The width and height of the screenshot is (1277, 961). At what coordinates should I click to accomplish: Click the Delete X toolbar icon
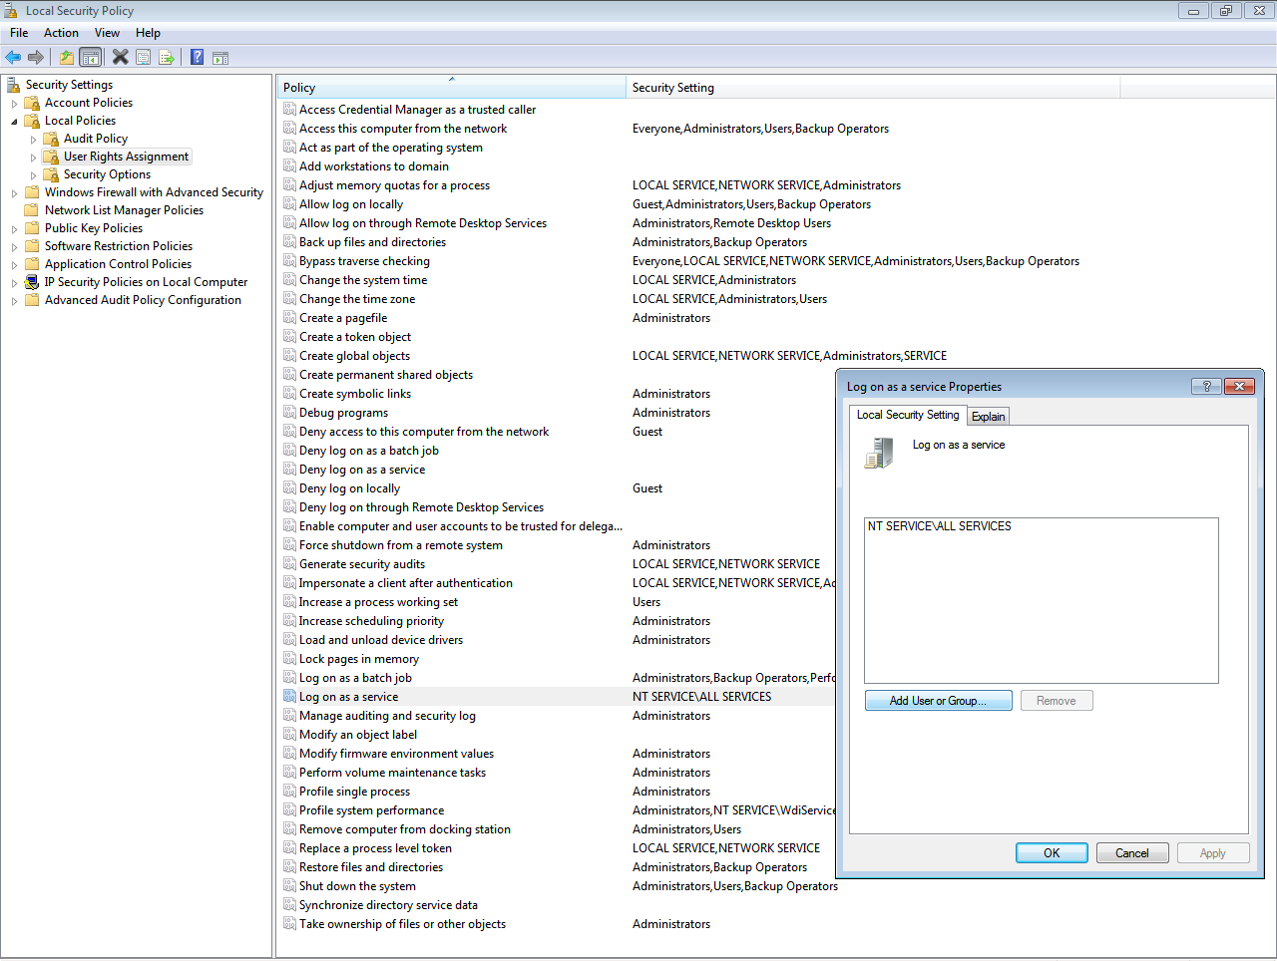click(x=121, y=58)
